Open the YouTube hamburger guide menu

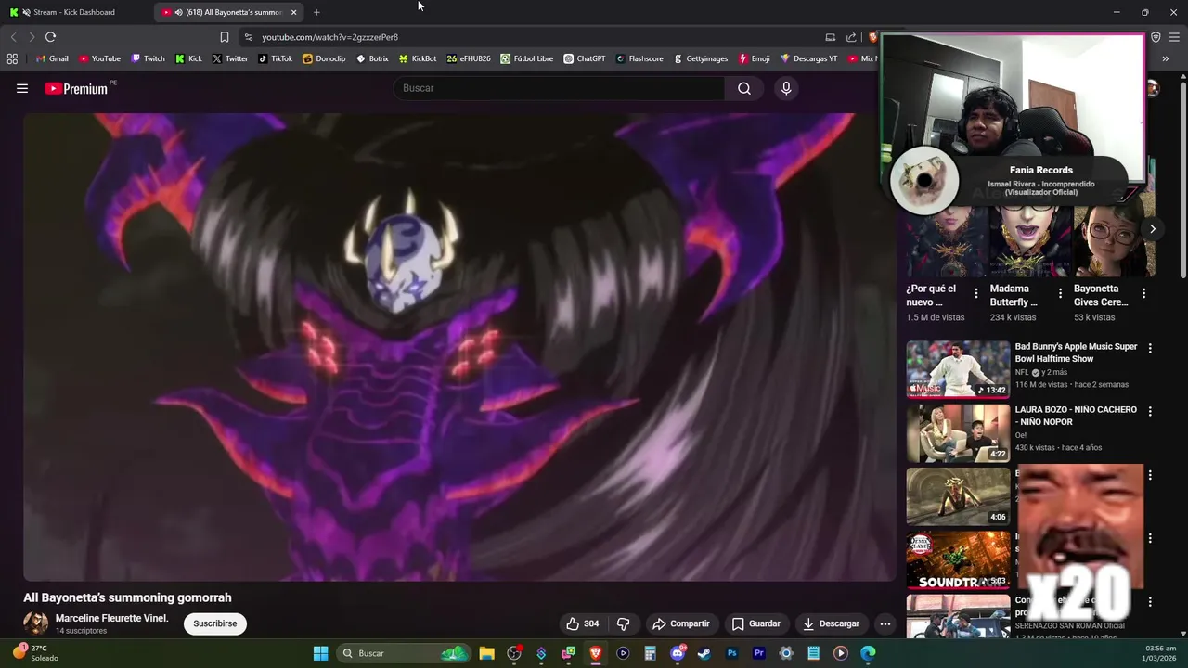coord(22,88)
